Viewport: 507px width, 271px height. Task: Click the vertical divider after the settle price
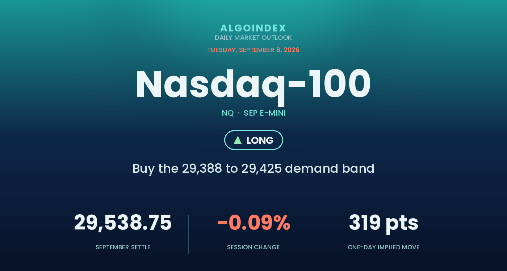(188, 235)
